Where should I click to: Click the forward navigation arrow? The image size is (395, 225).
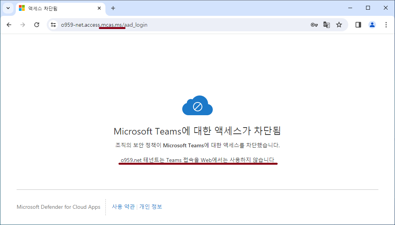tap(23, 25)
